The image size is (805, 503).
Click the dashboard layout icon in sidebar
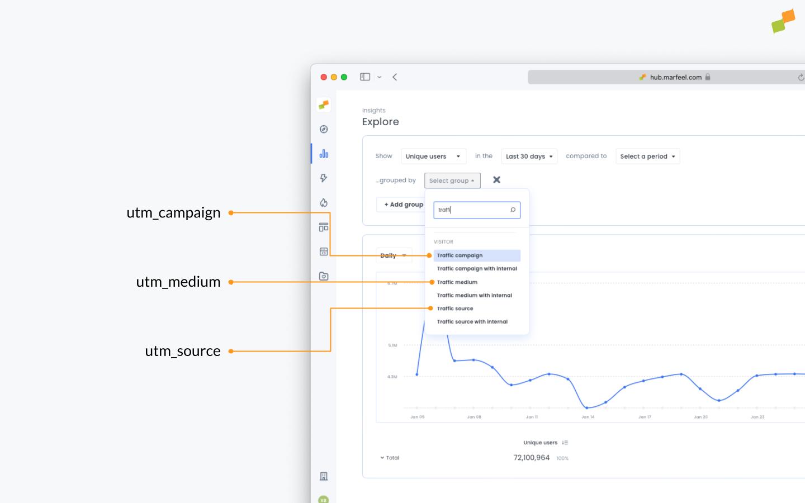pos(324,227)
